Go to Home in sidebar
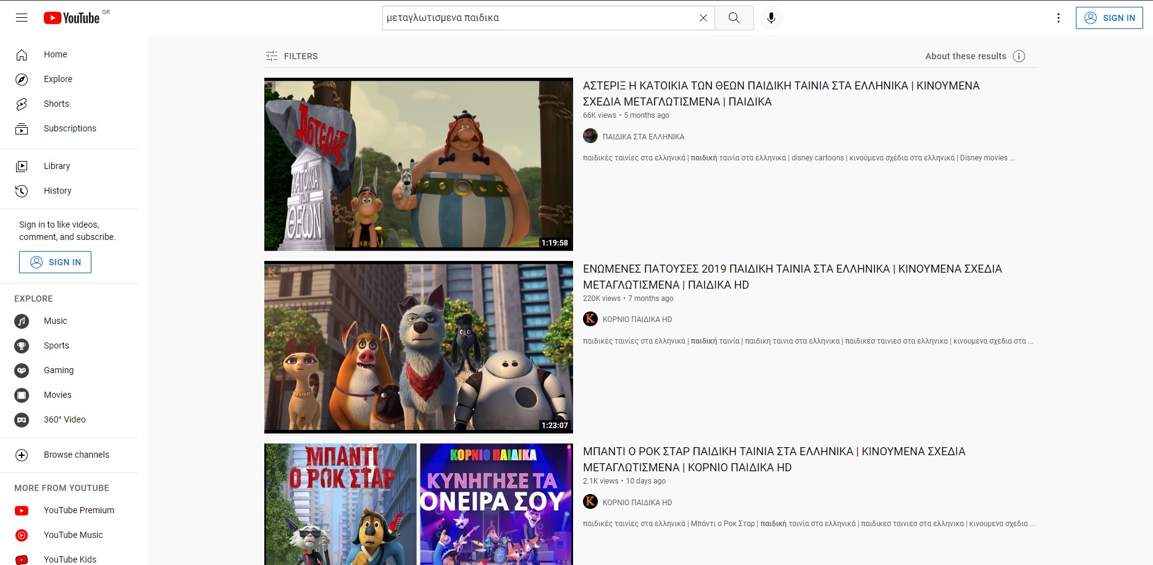This screenshot has height=565, width=1153. click(55, 54)
